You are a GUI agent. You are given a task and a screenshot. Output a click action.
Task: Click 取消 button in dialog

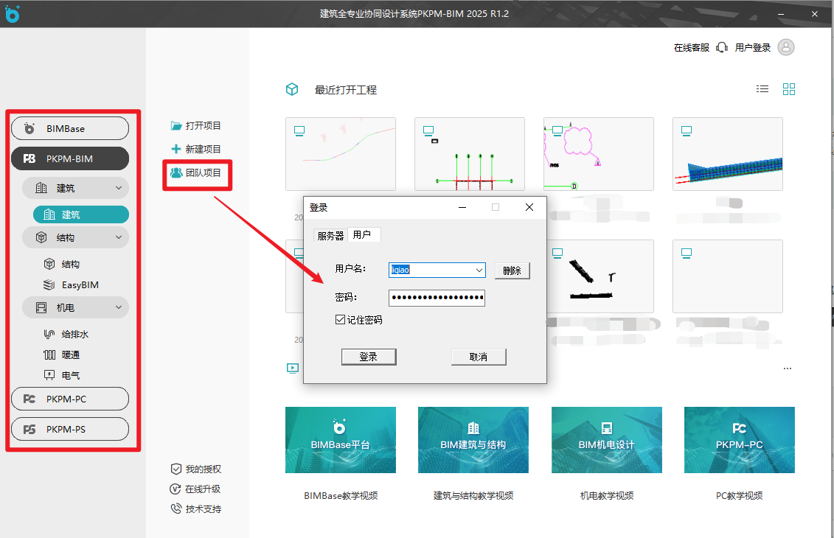pyautogui.click(x=479, y=357)
